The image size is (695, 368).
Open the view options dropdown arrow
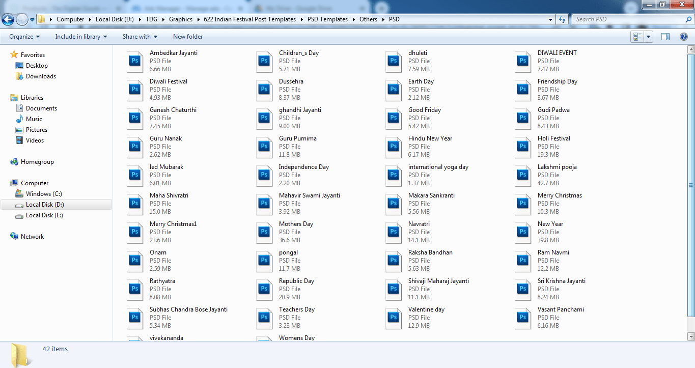tap(649, 37)
